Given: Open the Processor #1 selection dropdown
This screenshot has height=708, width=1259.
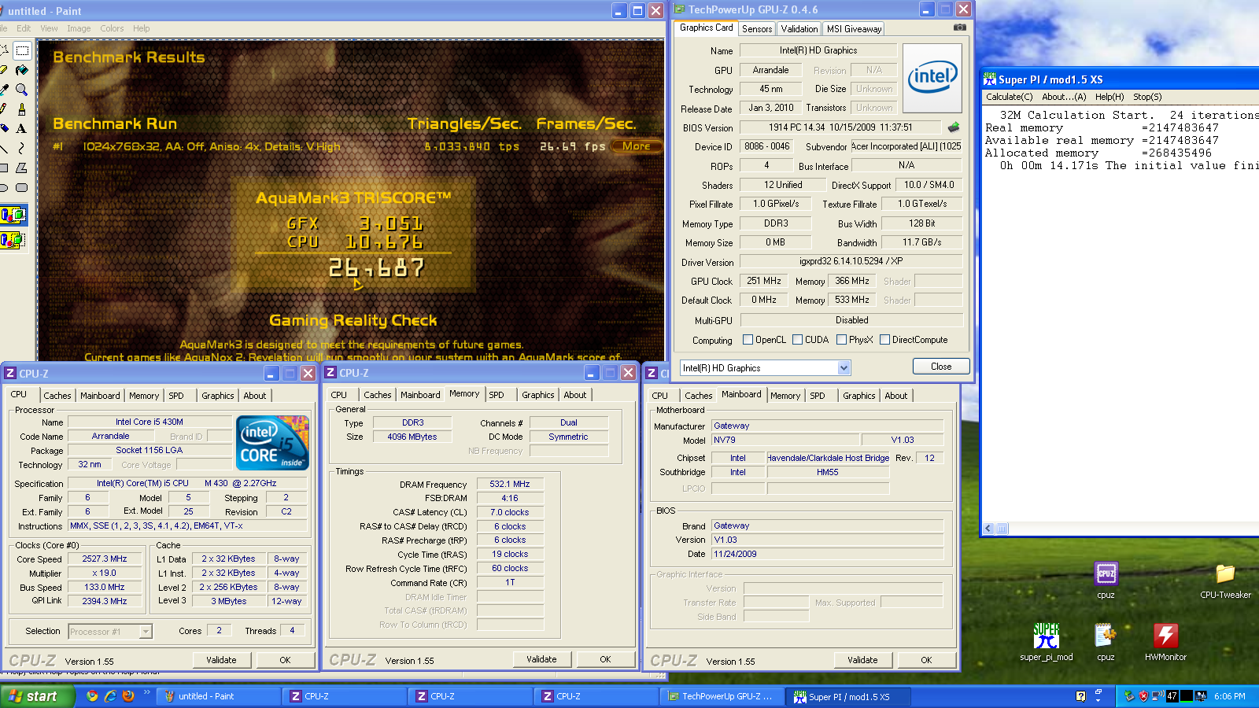Looking at the screenshot, I should [146, 632].
